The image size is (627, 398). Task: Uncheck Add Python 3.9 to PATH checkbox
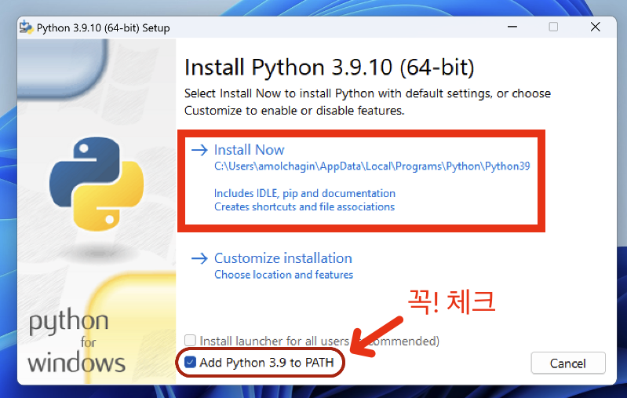point(190,363)
